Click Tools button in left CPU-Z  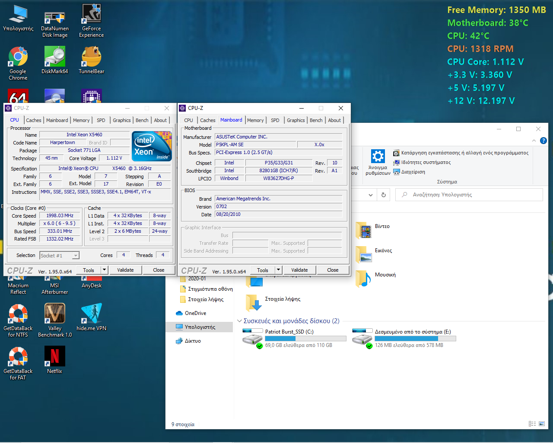(89, 270)
